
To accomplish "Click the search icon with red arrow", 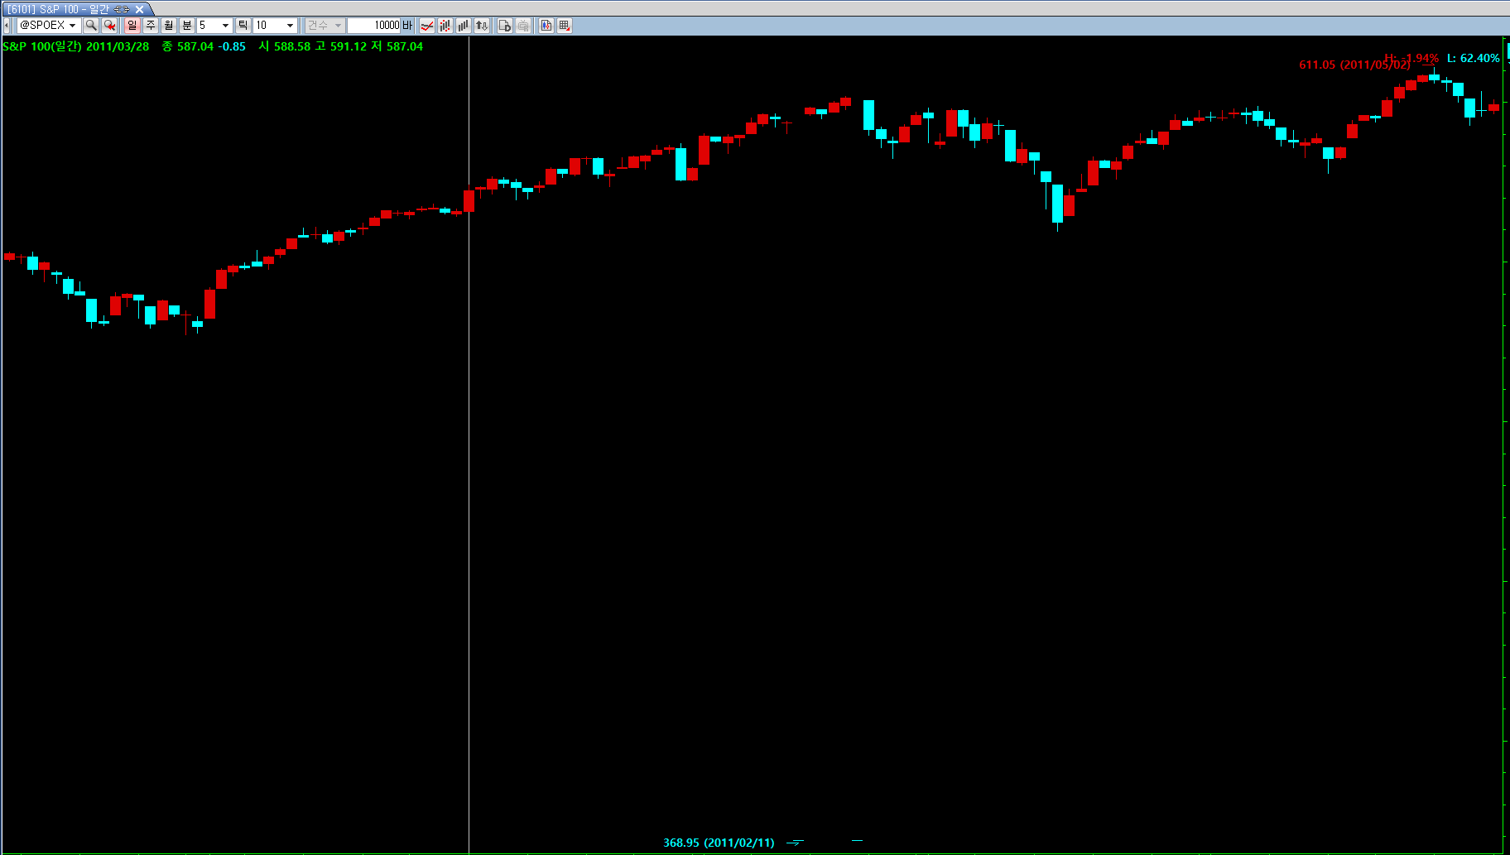I will (109, 26).
